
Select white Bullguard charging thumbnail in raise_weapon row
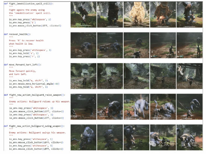[x=136, y=107]
